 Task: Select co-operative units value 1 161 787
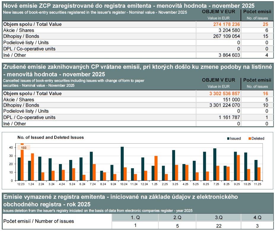(x=229, y=117)
